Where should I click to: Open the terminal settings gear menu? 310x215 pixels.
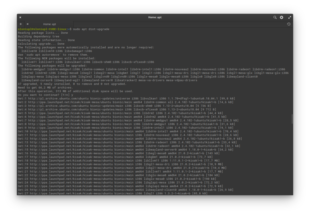coord(282,18)
